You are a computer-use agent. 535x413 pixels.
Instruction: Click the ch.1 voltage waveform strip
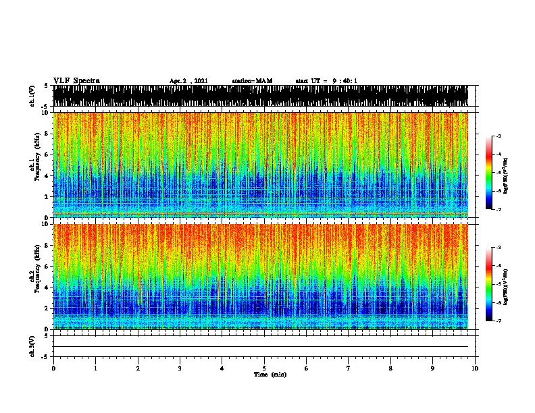pyautogui.click(x=261, y=96)
